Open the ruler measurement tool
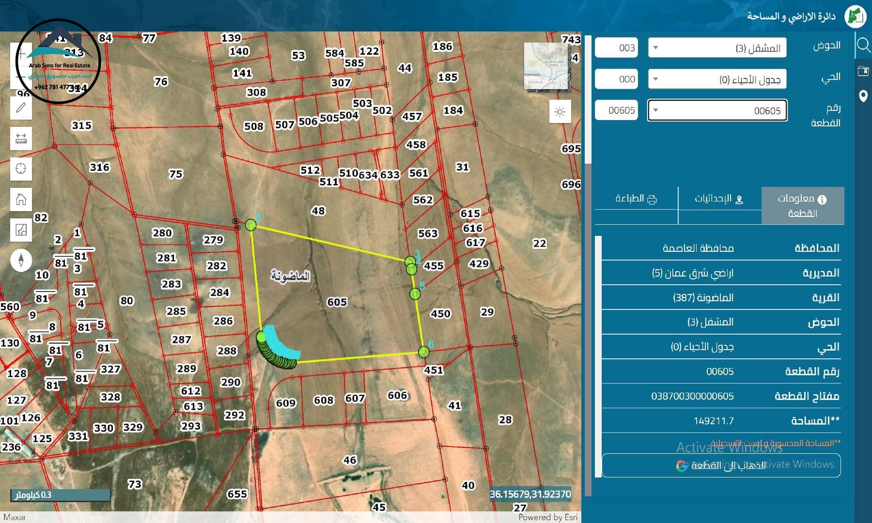This screenshot has height=523, width=872. click(x=21, y=138)
